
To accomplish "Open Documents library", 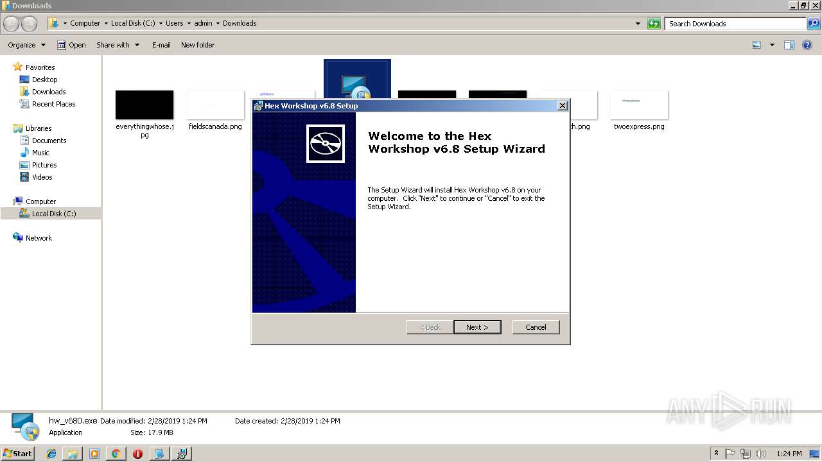I will pos(49,141).
